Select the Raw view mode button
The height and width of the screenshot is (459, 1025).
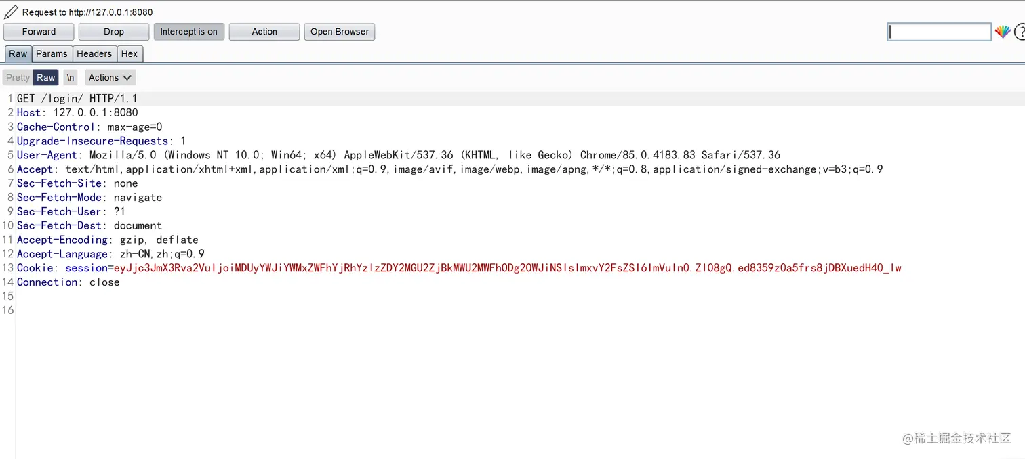coord(46,77)
